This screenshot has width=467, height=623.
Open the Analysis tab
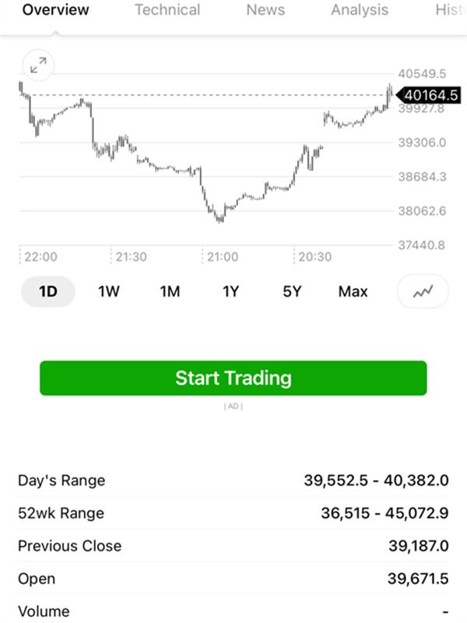pyautogui.click(x=360, y=10)
